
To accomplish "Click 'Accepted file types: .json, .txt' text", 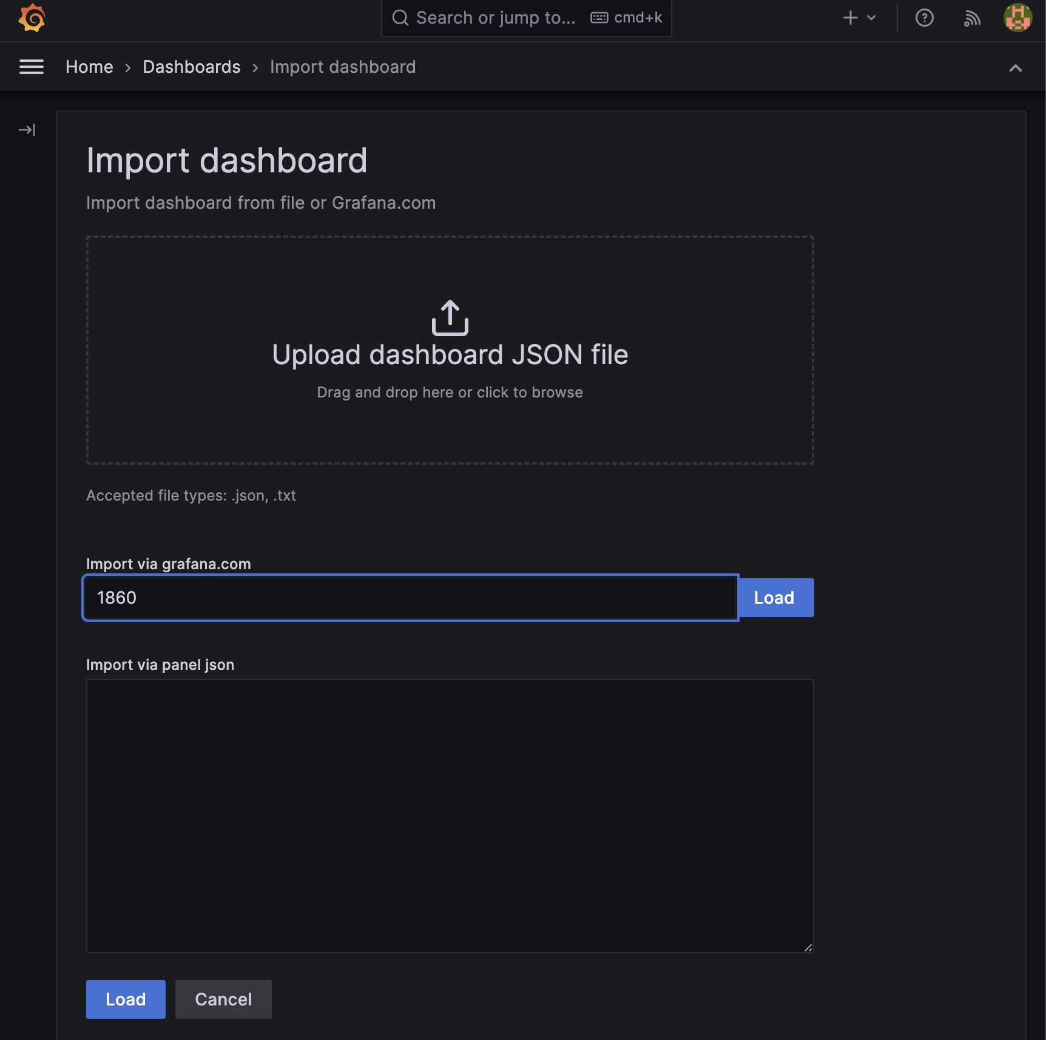I will [x=191, y=496].
